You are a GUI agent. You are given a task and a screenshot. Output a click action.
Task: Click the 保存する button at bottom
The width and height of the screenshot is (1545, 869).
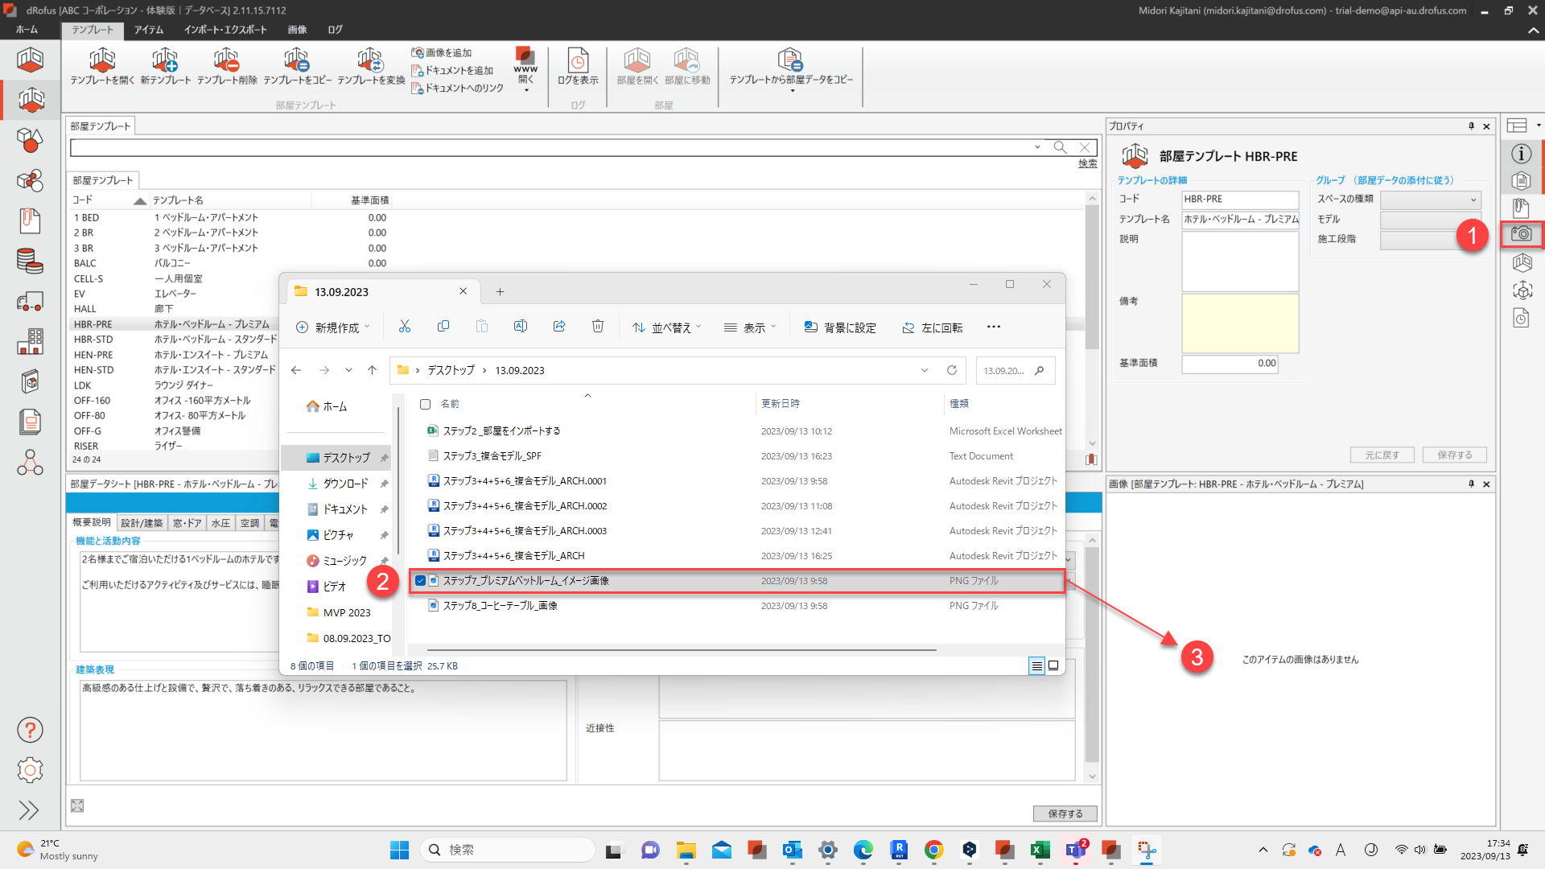pos(1065,813)
